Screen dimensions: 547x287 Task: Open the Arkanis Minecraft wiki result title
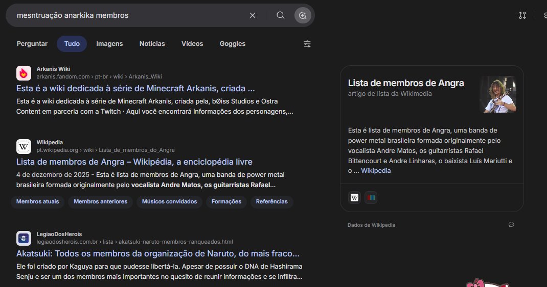(135, 88)
